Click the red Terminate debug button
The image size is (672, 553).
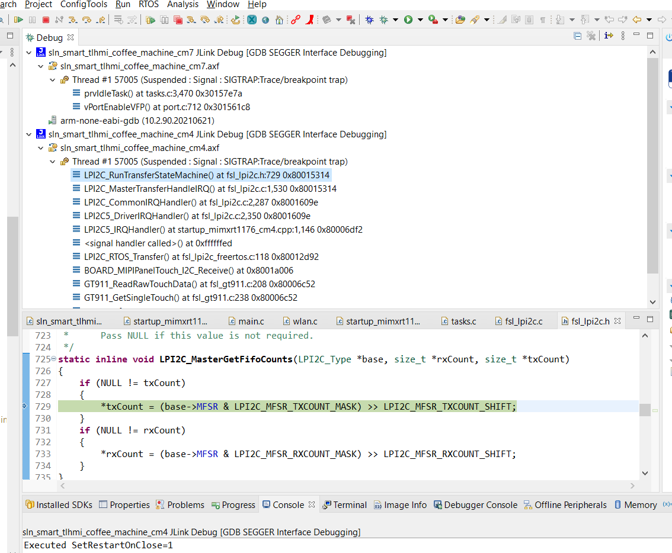pos(46,20)
